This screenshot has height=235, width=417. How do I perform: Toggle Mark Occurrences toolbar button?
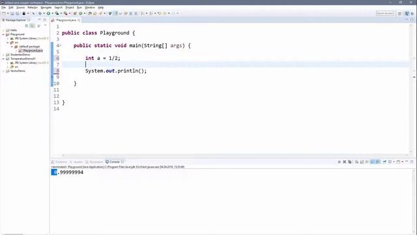[x=115, y=13]
